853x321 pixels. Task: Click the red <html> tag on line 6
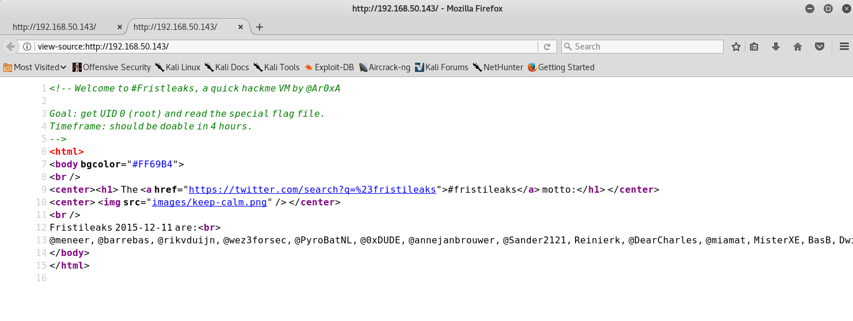click(x=67, y=152)
